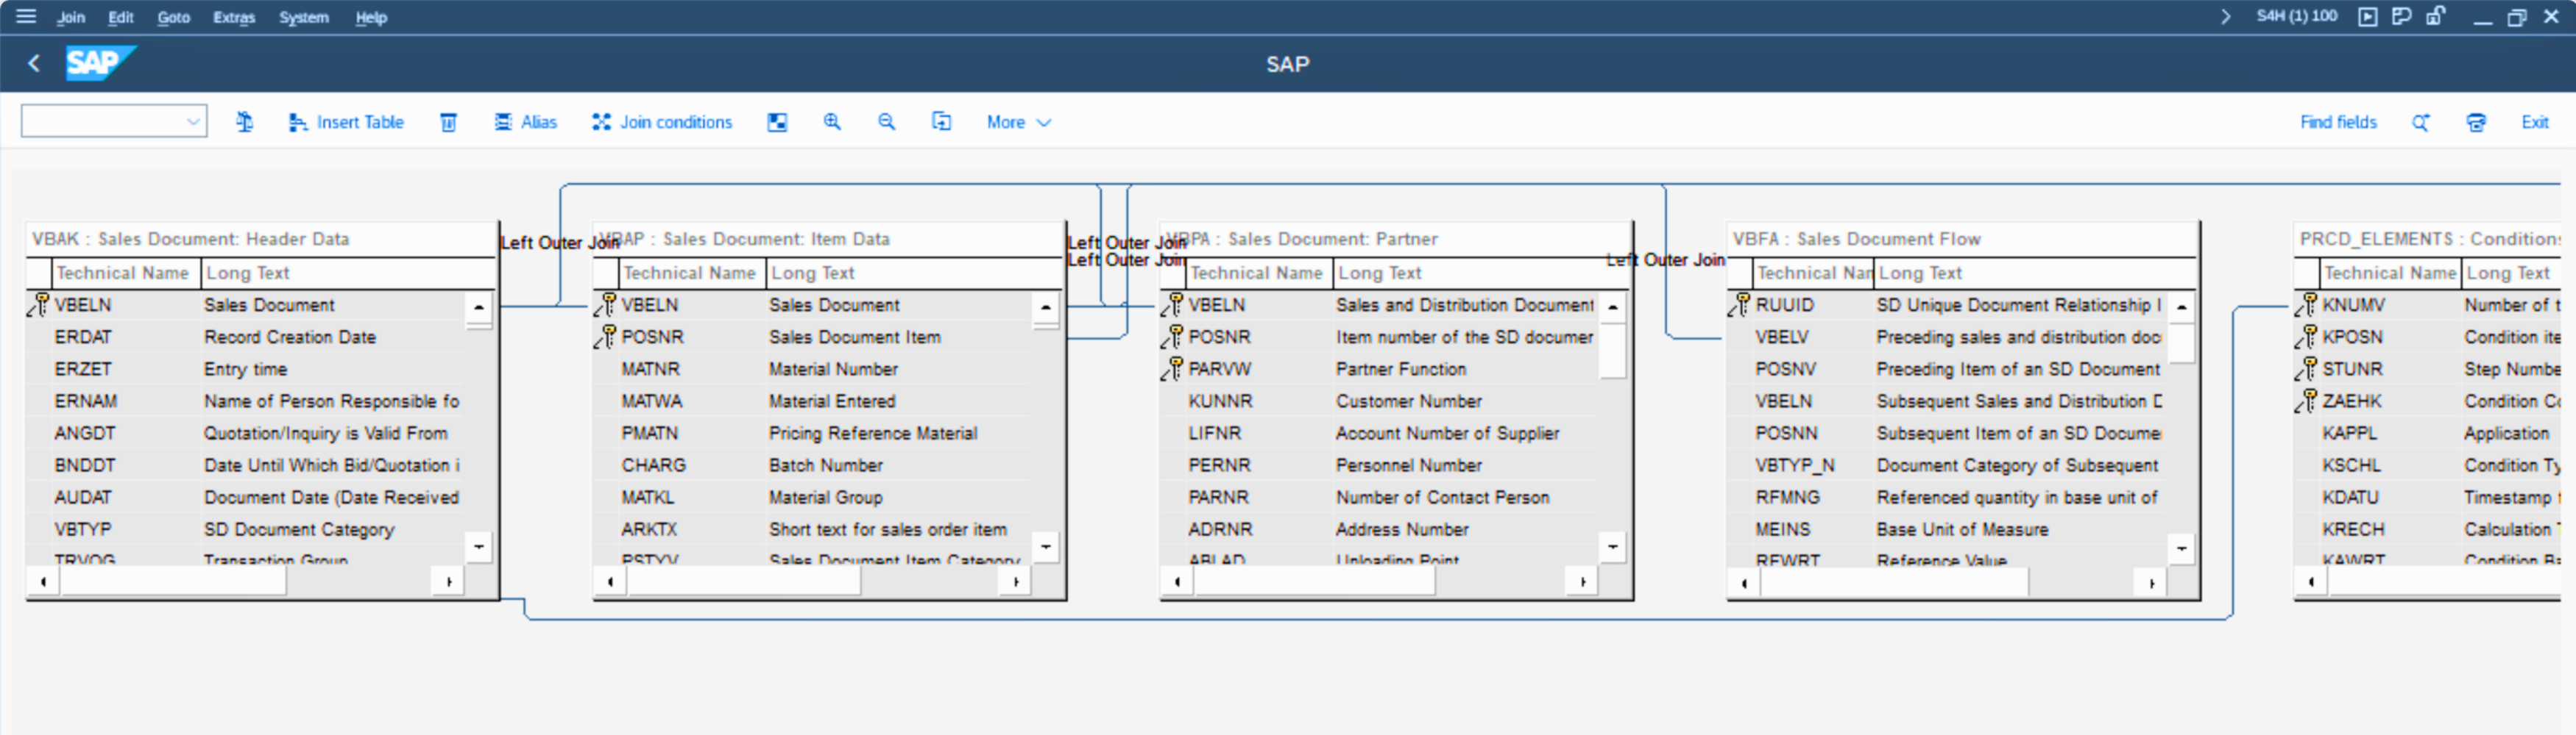The width and height of the screenshot is (2576, 735).
Task: Click the Join conditions button
Action: pos(662,122)
